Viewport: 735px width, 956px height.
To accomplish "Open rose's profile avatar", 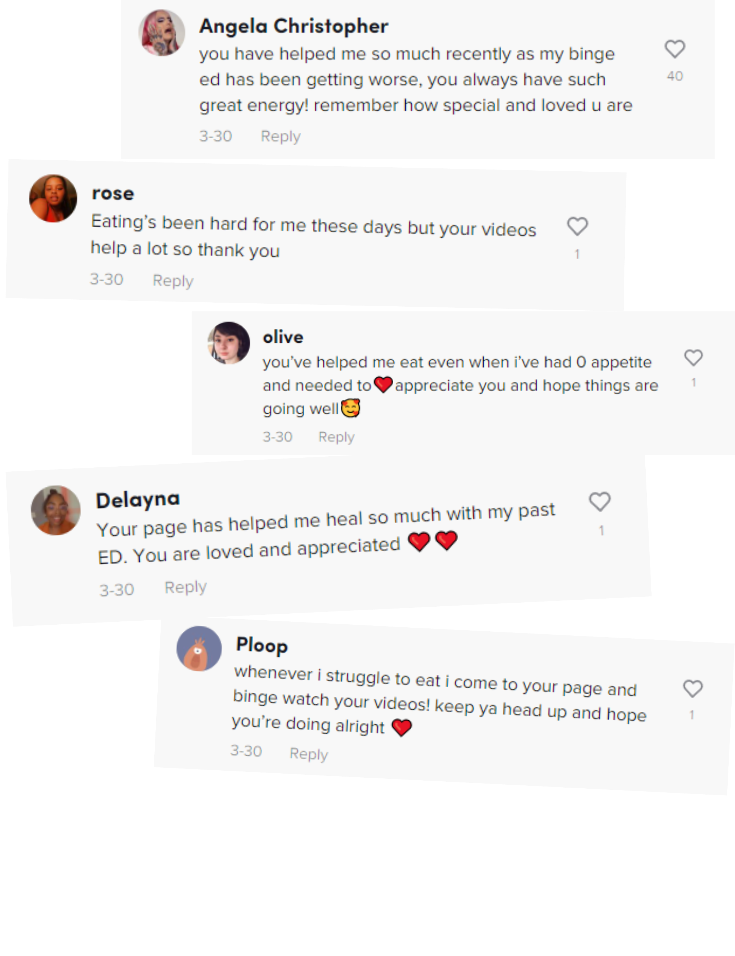I will (x=53, y=198).
